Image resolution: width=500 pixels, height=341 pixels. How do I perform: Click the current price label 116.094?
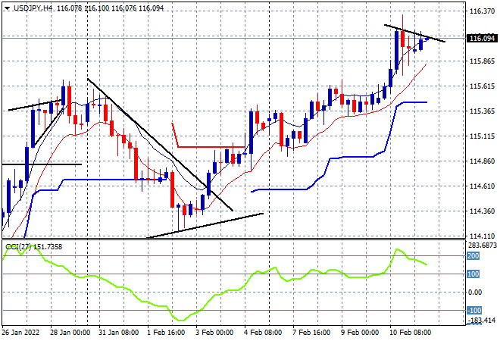482,39
